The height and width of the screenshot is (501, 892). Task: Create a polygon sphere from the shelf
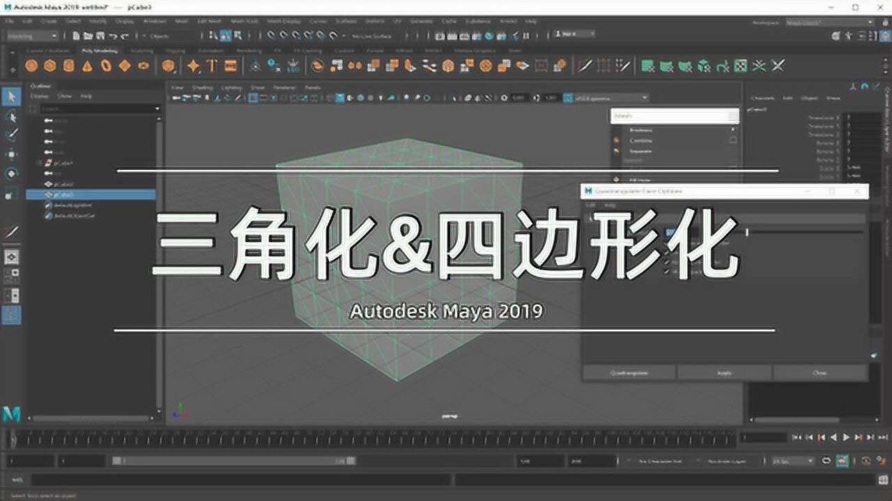31,65
